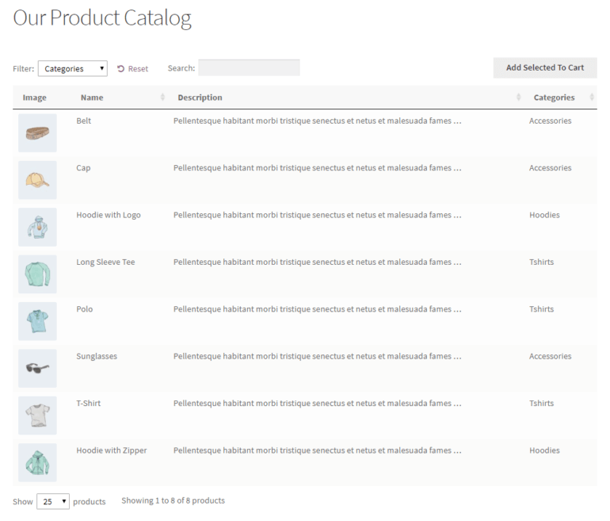The width and height of the screenshot is (610, 521).
Task: Click the Polo row description text
Action: pyautogui.click(x=317, y=309)
